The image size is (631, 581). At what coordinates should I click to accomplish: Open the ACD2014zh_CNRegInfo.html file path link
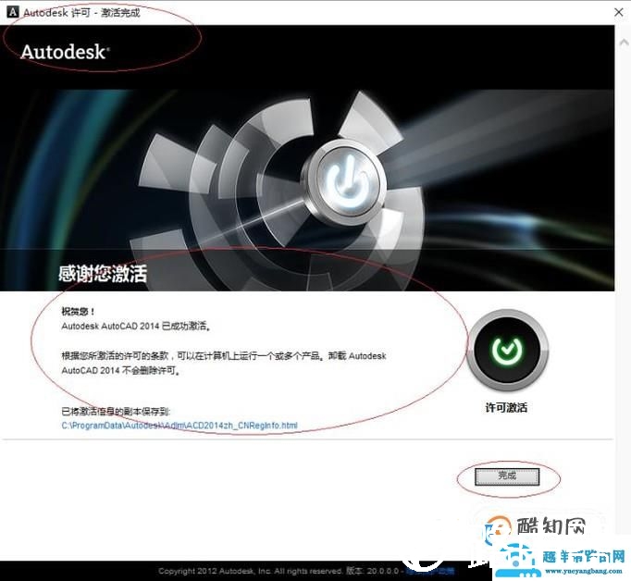[x=179, y=426]
